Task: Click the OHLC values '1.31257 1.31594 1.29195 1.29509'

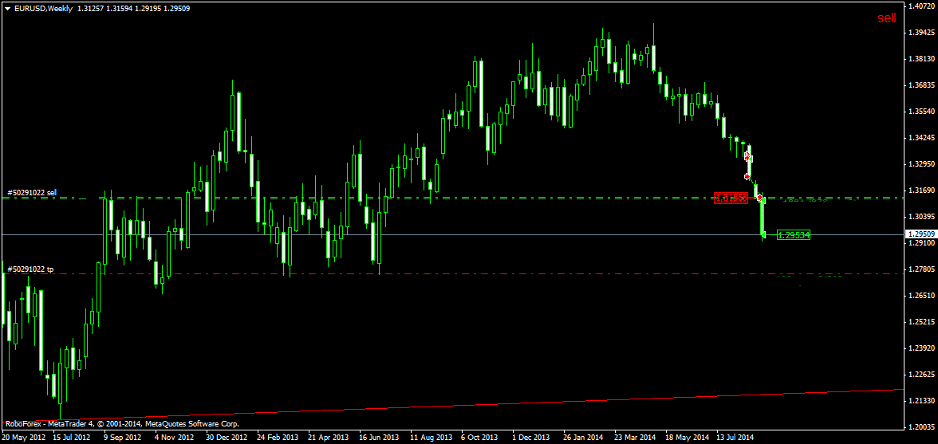Action: pyautogui.click(x=134, y=8)
